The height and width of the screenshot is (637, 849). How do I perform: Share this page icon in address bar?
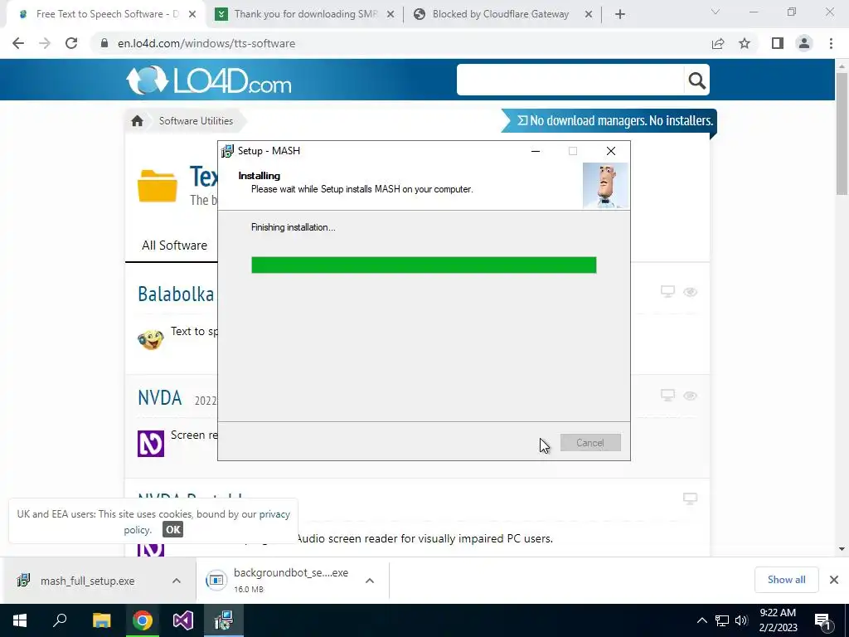[718, 43]
